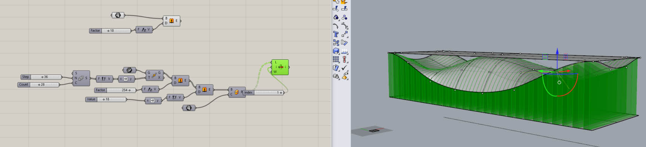
Task: Select the Boolean union overlapping-spheres icon
Action: (336, 17)
